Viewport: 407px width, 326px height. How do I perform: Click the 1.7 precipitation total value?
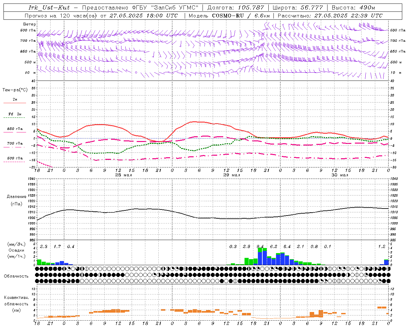pos(57,246)
